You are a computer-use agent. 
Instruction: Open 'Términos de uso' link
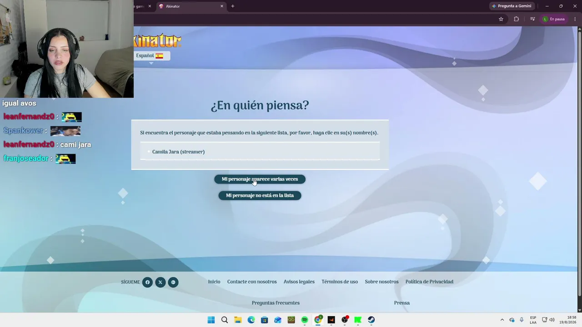(340, 282)
